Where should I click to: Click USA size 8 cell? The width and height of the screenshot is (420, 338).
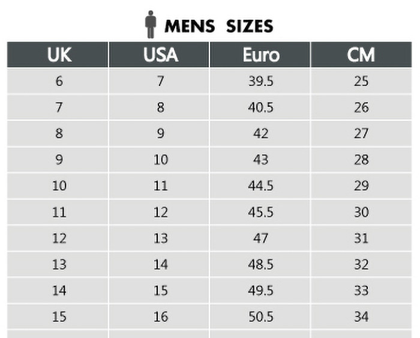[159, 107]
